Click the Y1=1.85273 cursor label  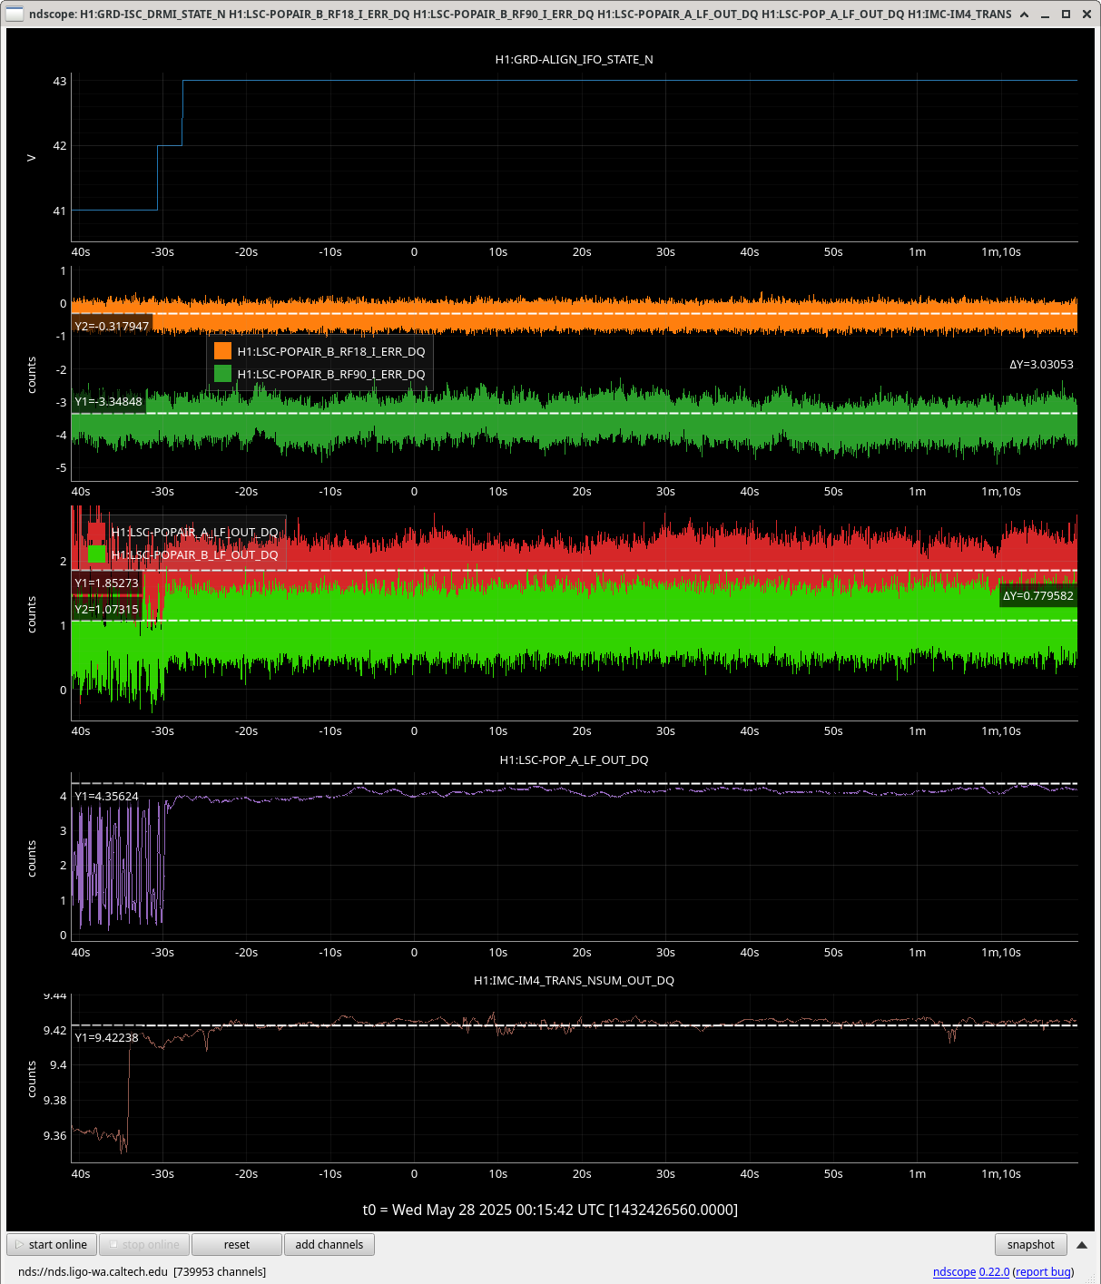(106, 583)
